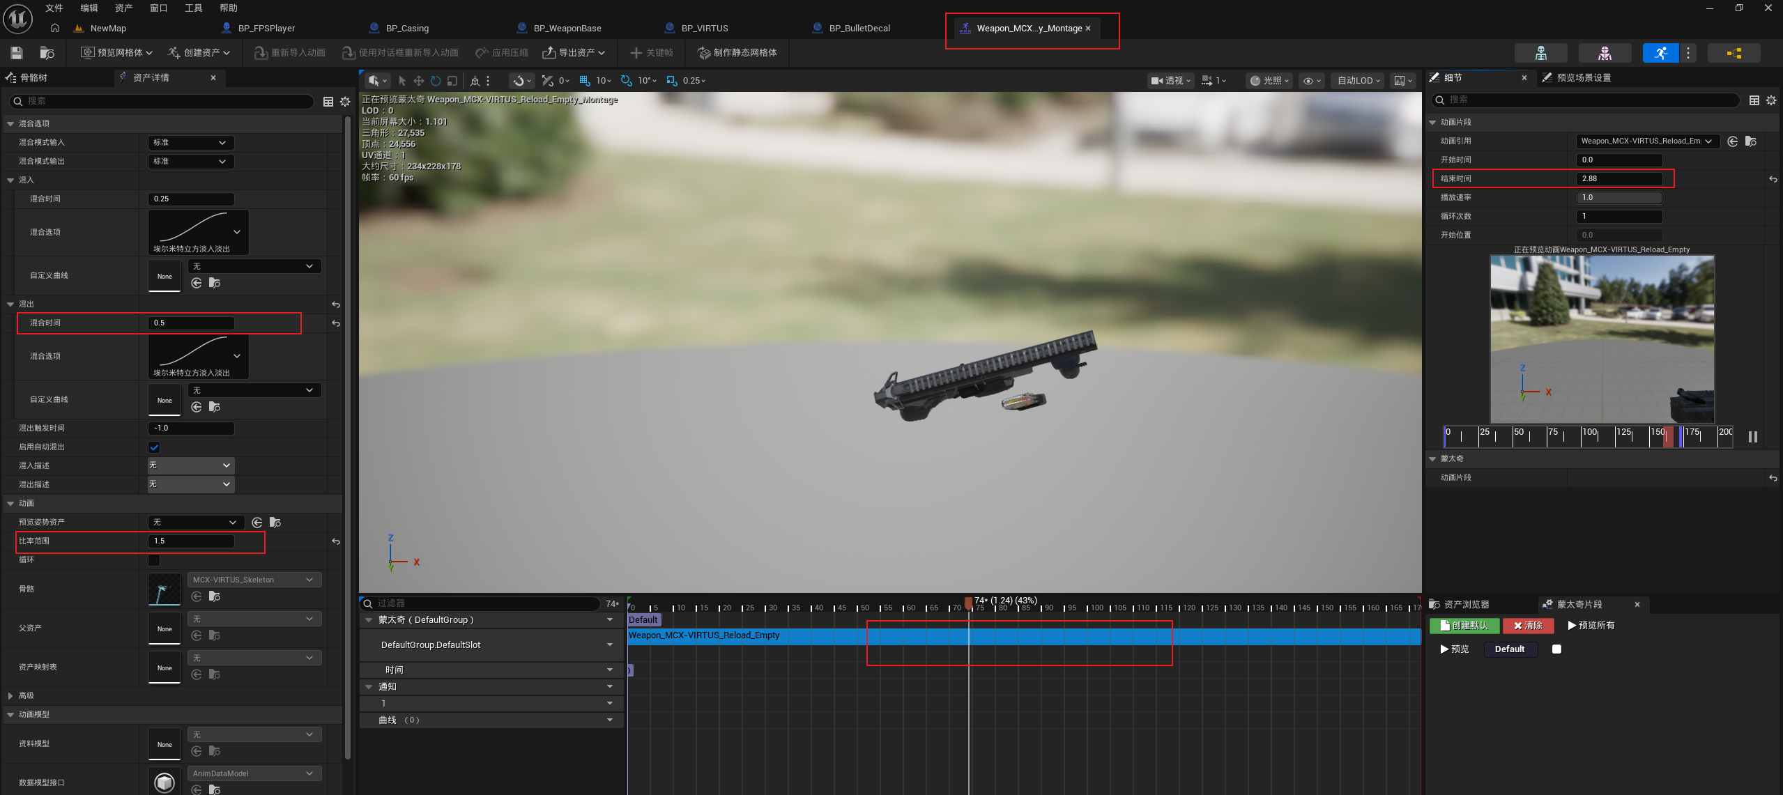Open the create asset dropdown

[199, 53]
